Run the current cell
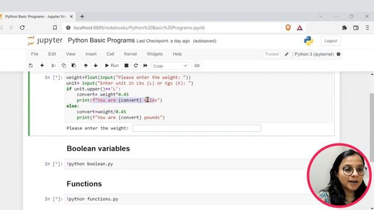 click(x=112, y=65)
